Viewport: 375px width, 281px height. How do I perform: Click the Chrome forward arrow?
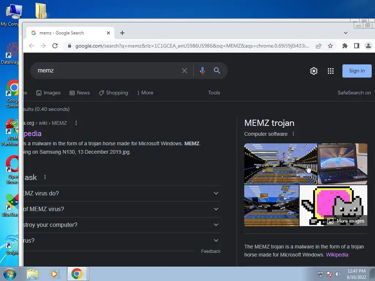pyautogui.click(x=43, y=46)
